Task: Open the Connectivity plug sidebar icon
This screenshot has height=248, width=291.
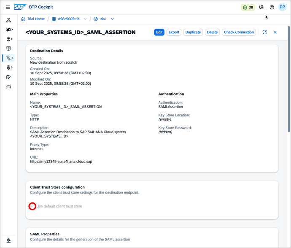Action: tap(9, 58)
